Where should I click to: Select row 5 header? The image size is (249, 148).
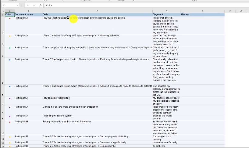(2, 83)
